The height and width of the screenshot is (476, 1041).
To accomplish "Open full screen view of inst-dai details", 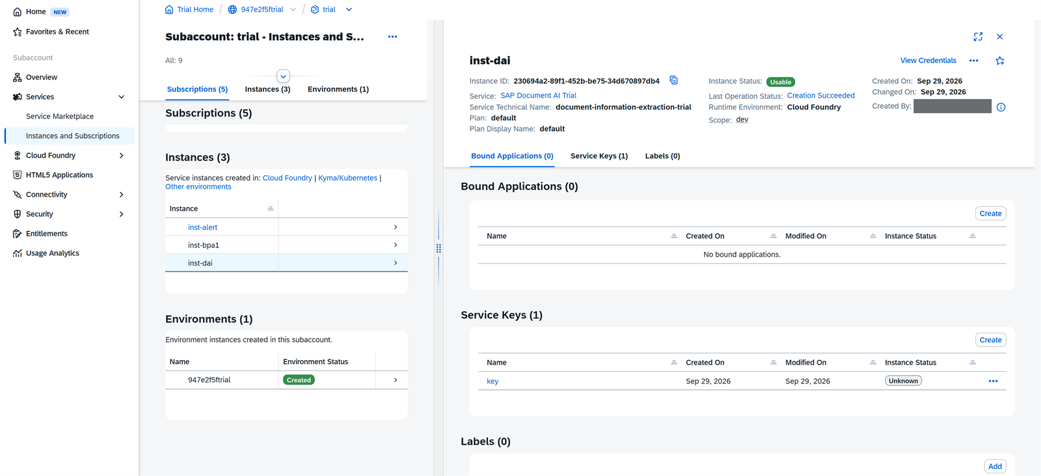I will [x=978, y=36].
